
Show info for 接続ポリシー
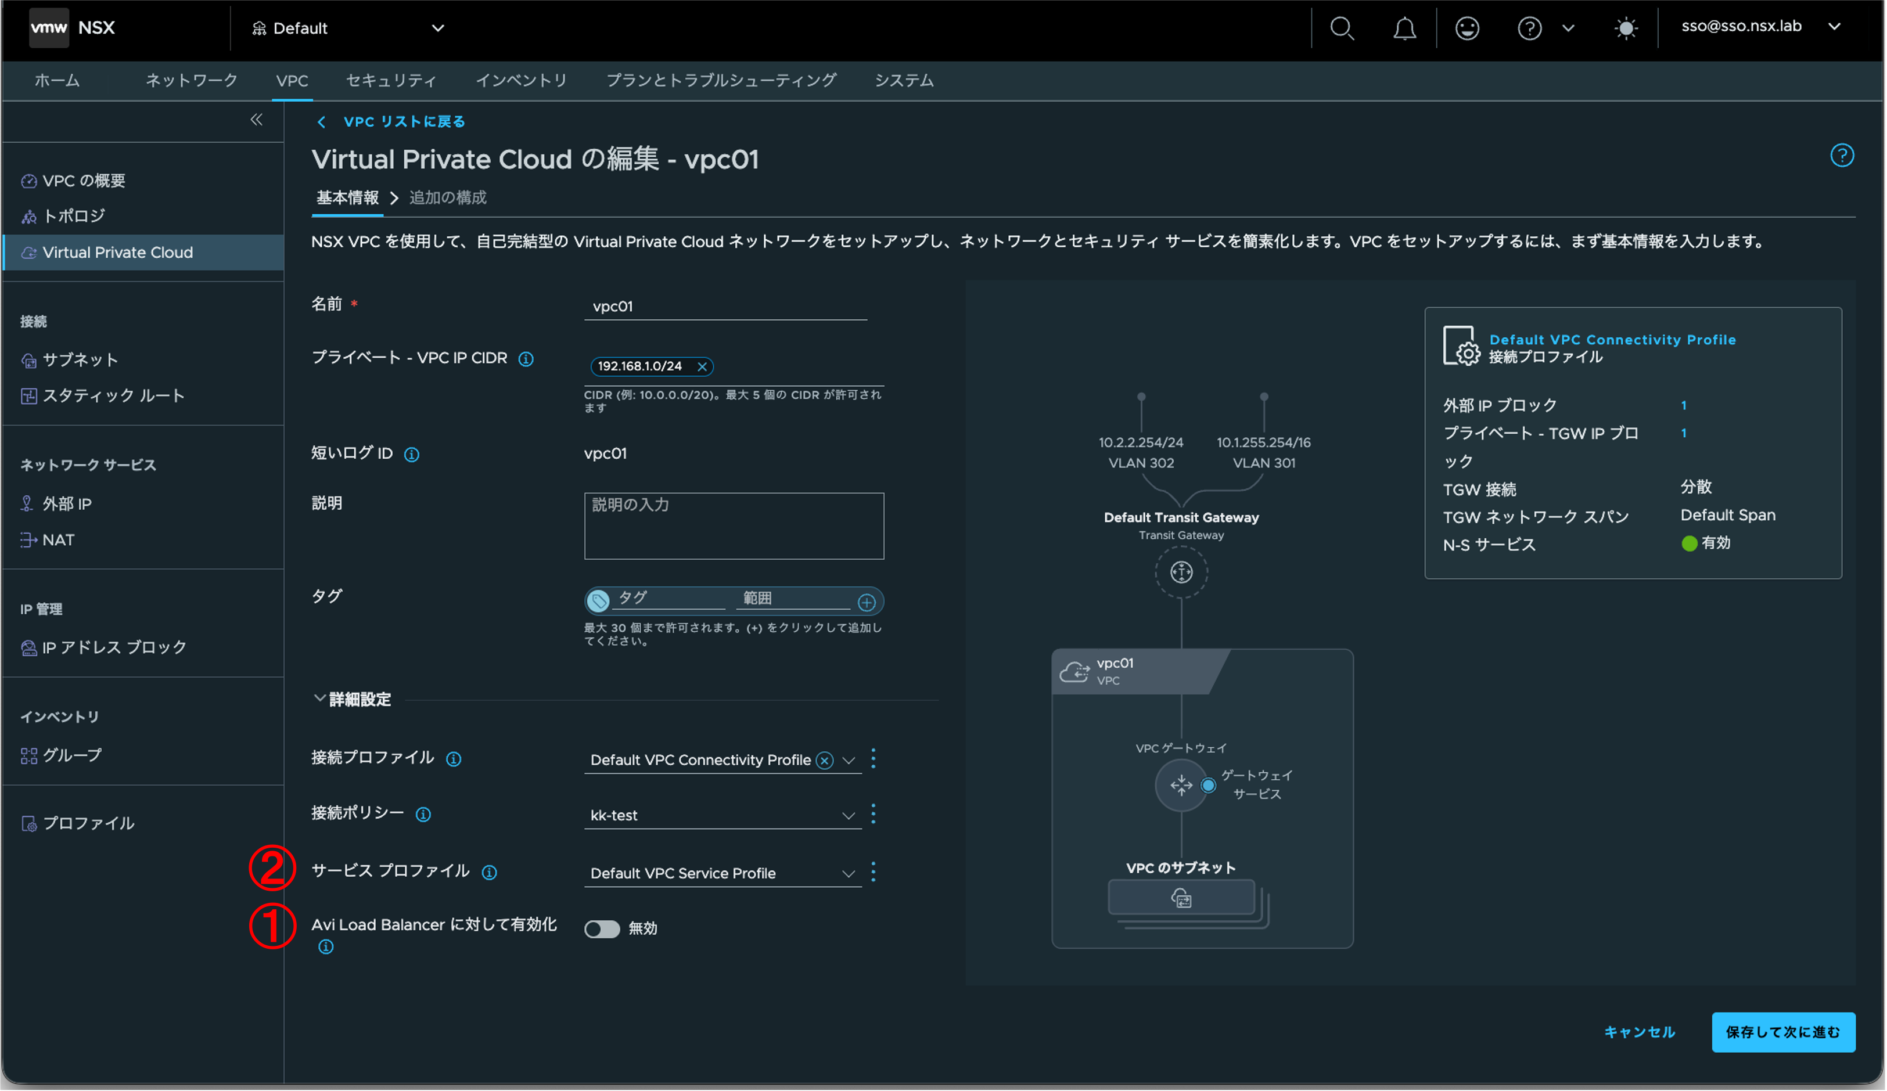pyautogui.click(x=423, y=814)
